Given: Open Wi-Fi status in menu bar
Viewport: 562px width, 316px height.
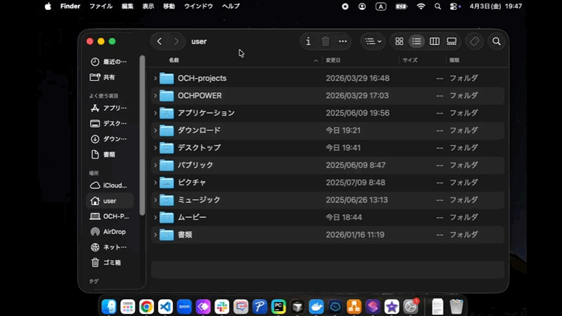Looking at the screenshot, I should [421, 6].
